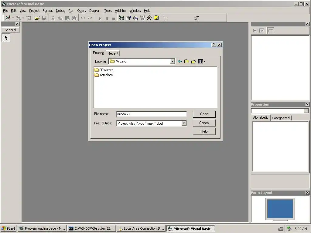Click the Form Layout Window toolbar icon
This screenshot has width=311, height=233.
coord(135,18)
